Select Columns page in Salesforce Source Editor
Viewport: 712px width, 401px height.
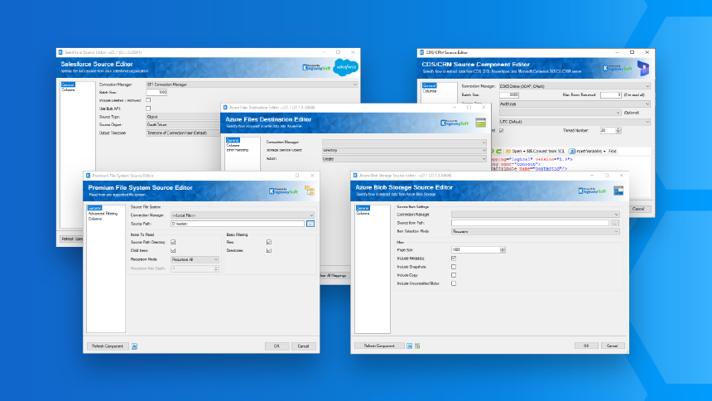[x=68, y=90]
